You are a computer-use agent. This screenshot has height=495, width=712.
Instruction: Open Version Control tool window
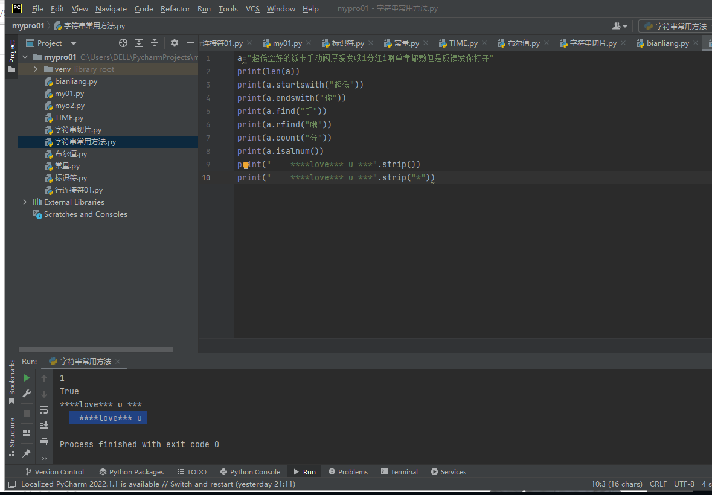coord(54,472)
